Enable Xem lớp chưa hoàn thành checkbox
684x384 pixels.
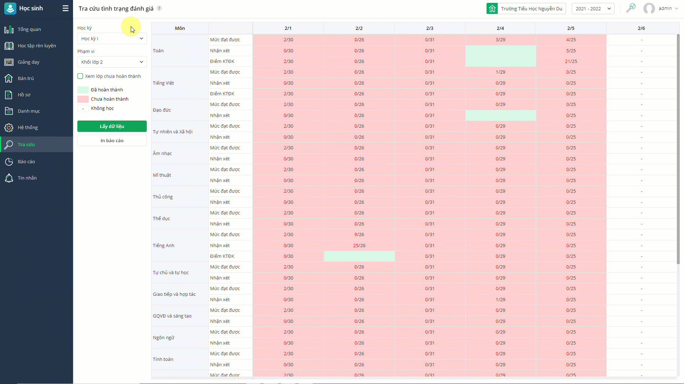tap(81, 76)
